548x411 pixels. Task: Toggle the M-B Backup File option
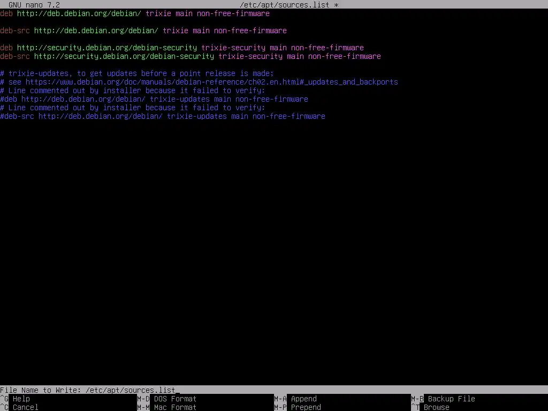(443, 399)
